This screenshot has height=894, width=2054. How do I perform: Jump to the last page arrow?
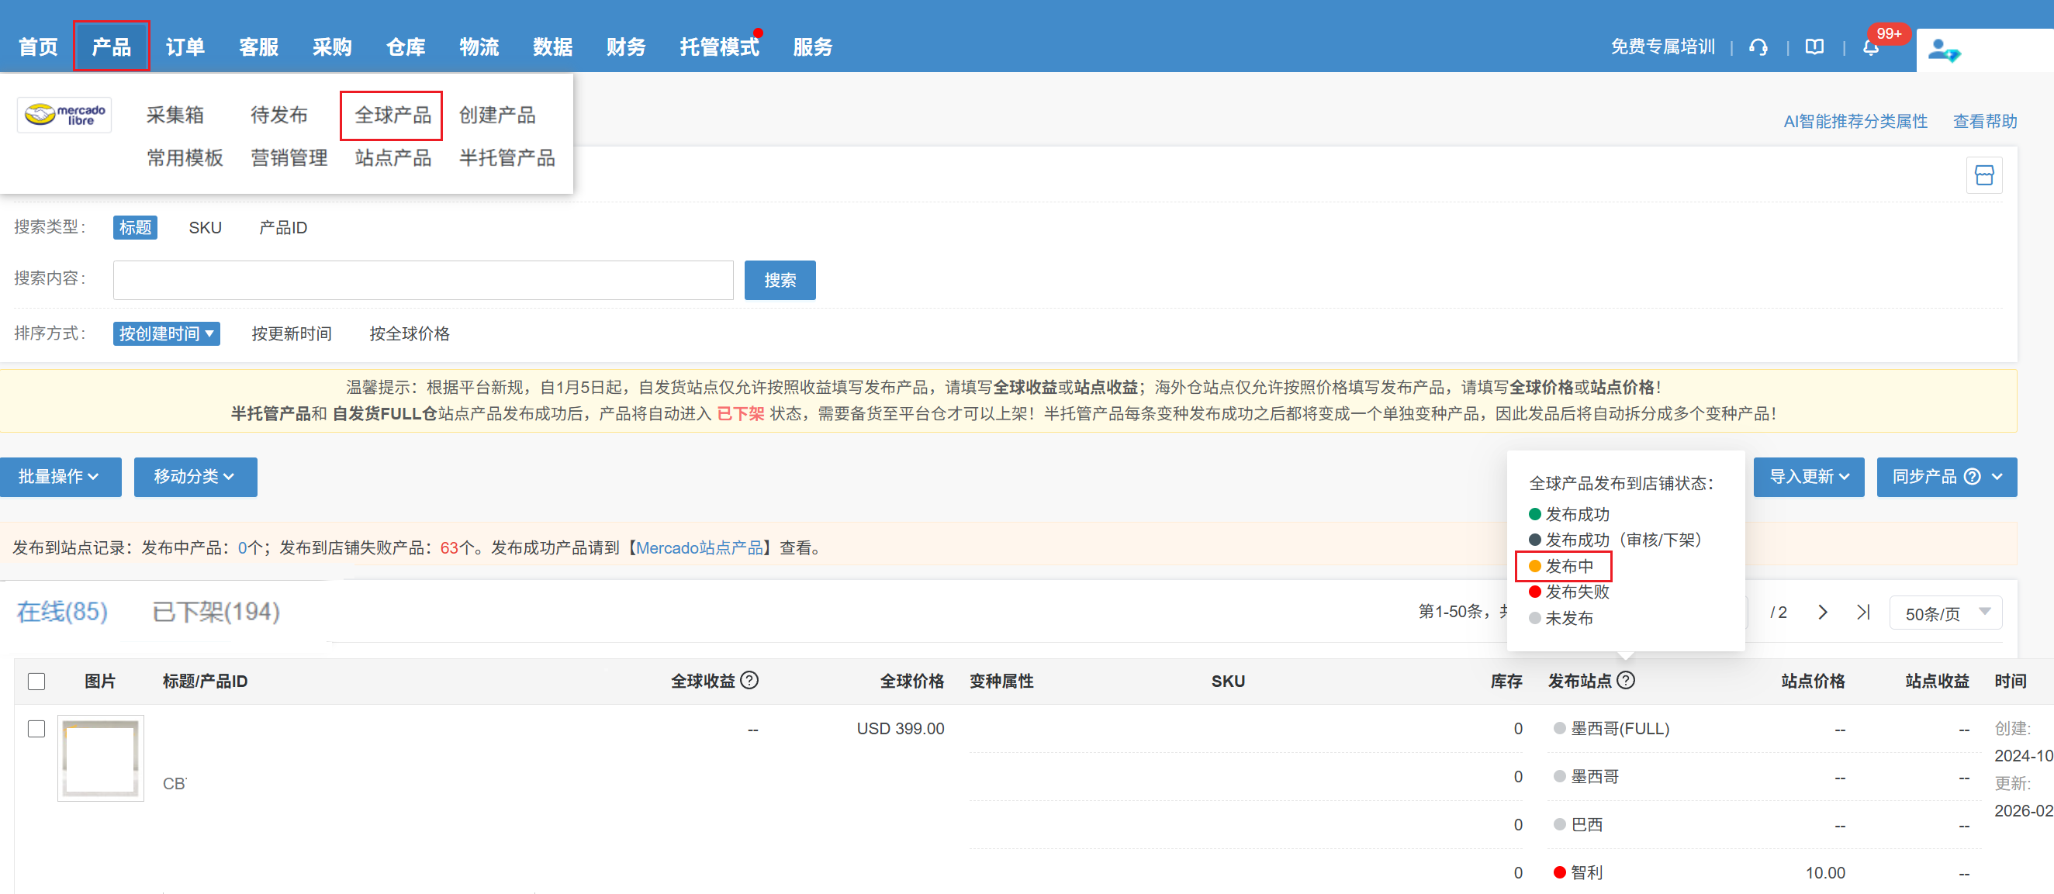[1862, 612]
